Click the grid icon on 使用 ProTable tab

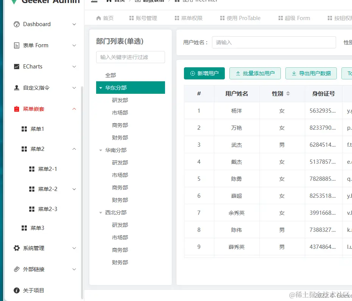(222, 18)
